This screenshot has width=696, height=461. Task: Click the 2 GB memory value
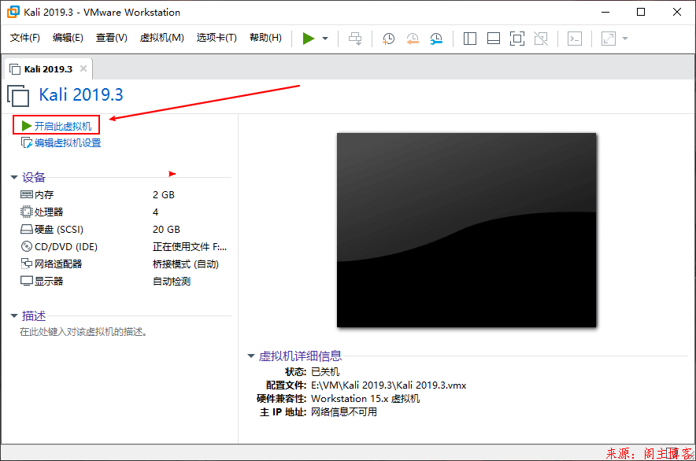click(163, 195)
